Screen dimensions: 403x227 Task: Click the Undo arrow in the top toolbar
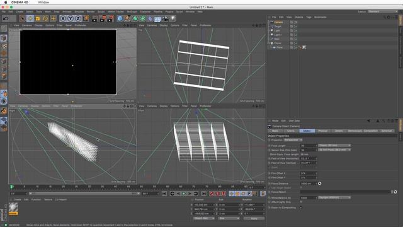pyautogui.click(x=6, y=18)
